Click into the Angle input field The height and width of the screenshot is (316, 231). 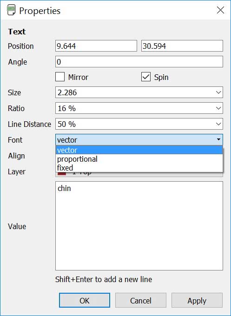click(139, 61)
